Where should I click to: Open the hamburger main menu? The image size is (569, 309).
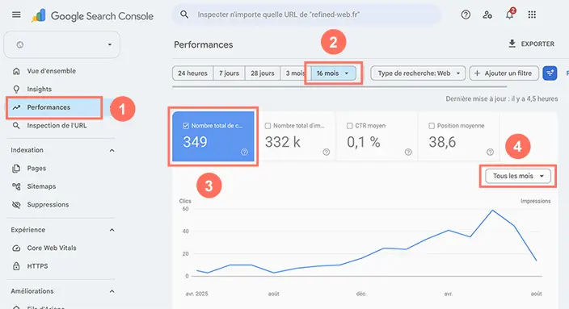click(16, 15)
